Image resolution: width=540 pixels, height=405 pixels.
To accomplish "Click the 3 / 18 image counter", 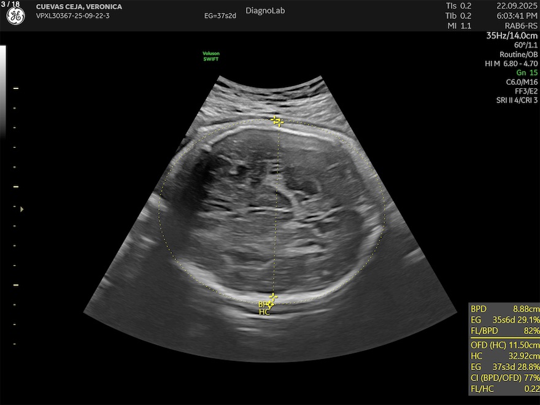I will click(x=11, y=4).
